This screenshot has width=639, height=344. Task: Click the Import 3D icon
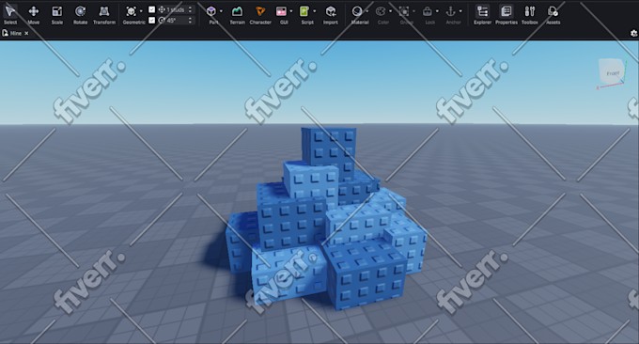(331, 11)
